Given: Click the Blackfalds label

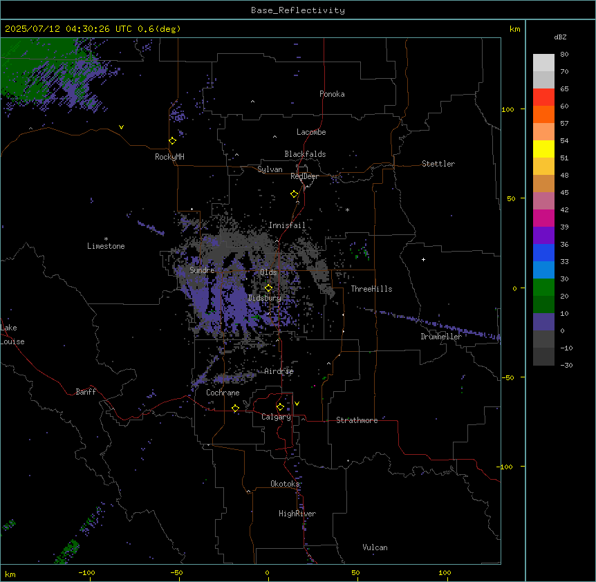Looking at the screenshot, I should point(305,154).
